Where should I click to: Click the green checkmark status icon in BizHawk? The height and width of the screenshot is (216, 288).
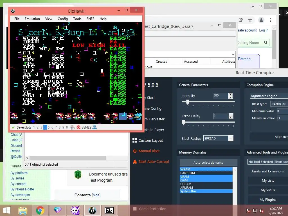point(13,127)
